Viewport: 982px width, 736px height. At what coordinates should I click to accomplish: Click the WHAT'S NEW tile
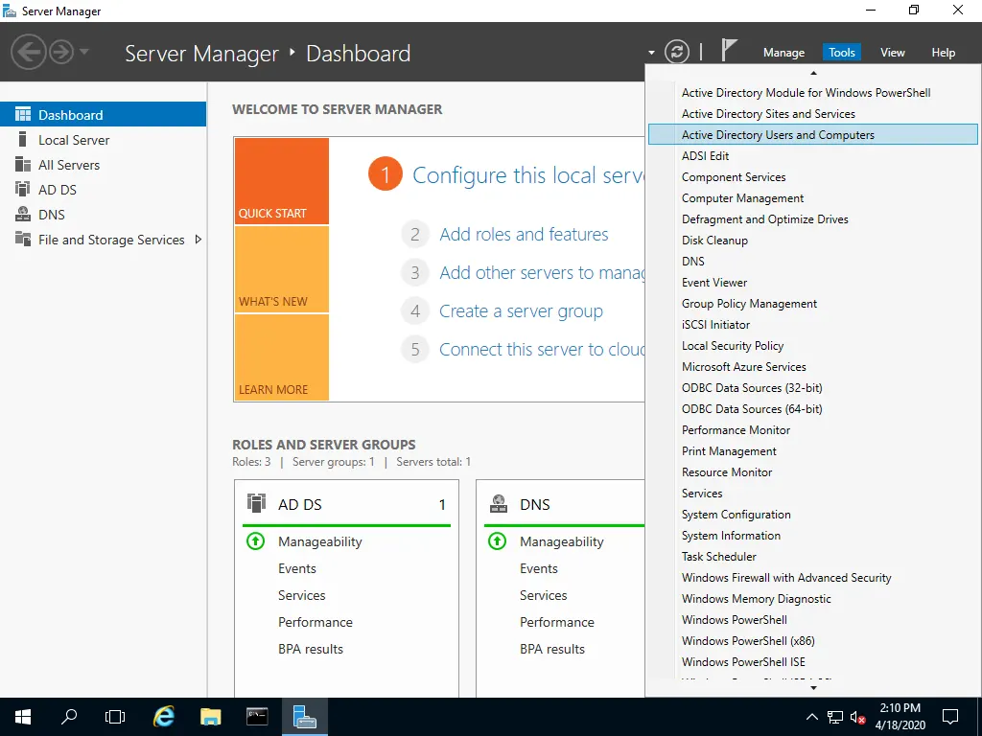click(281, 269)
